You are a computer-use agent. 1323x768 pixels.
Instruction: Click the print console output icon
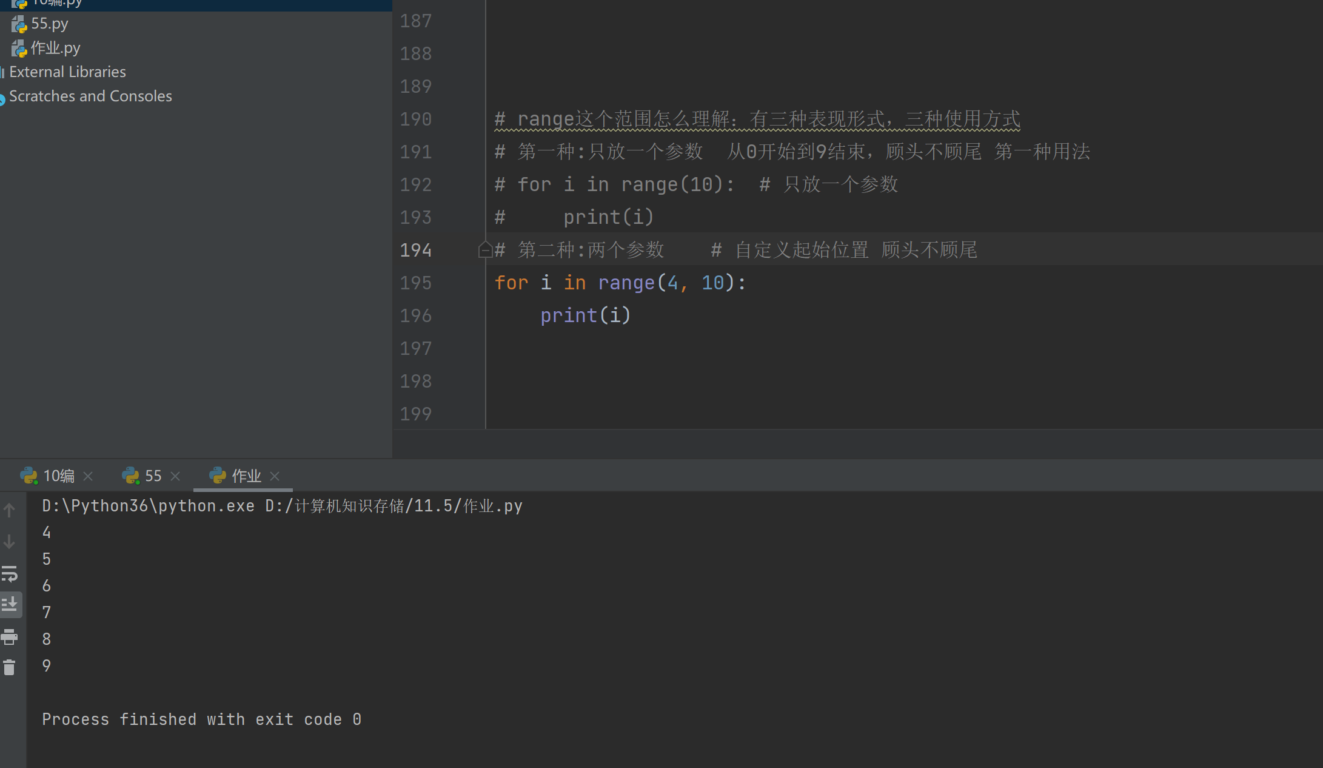[x=9, y=637]
